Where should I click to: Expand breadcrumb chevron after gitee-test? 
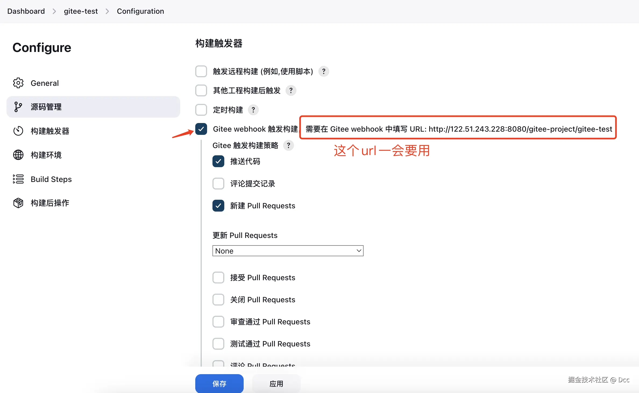coord(107,11)
